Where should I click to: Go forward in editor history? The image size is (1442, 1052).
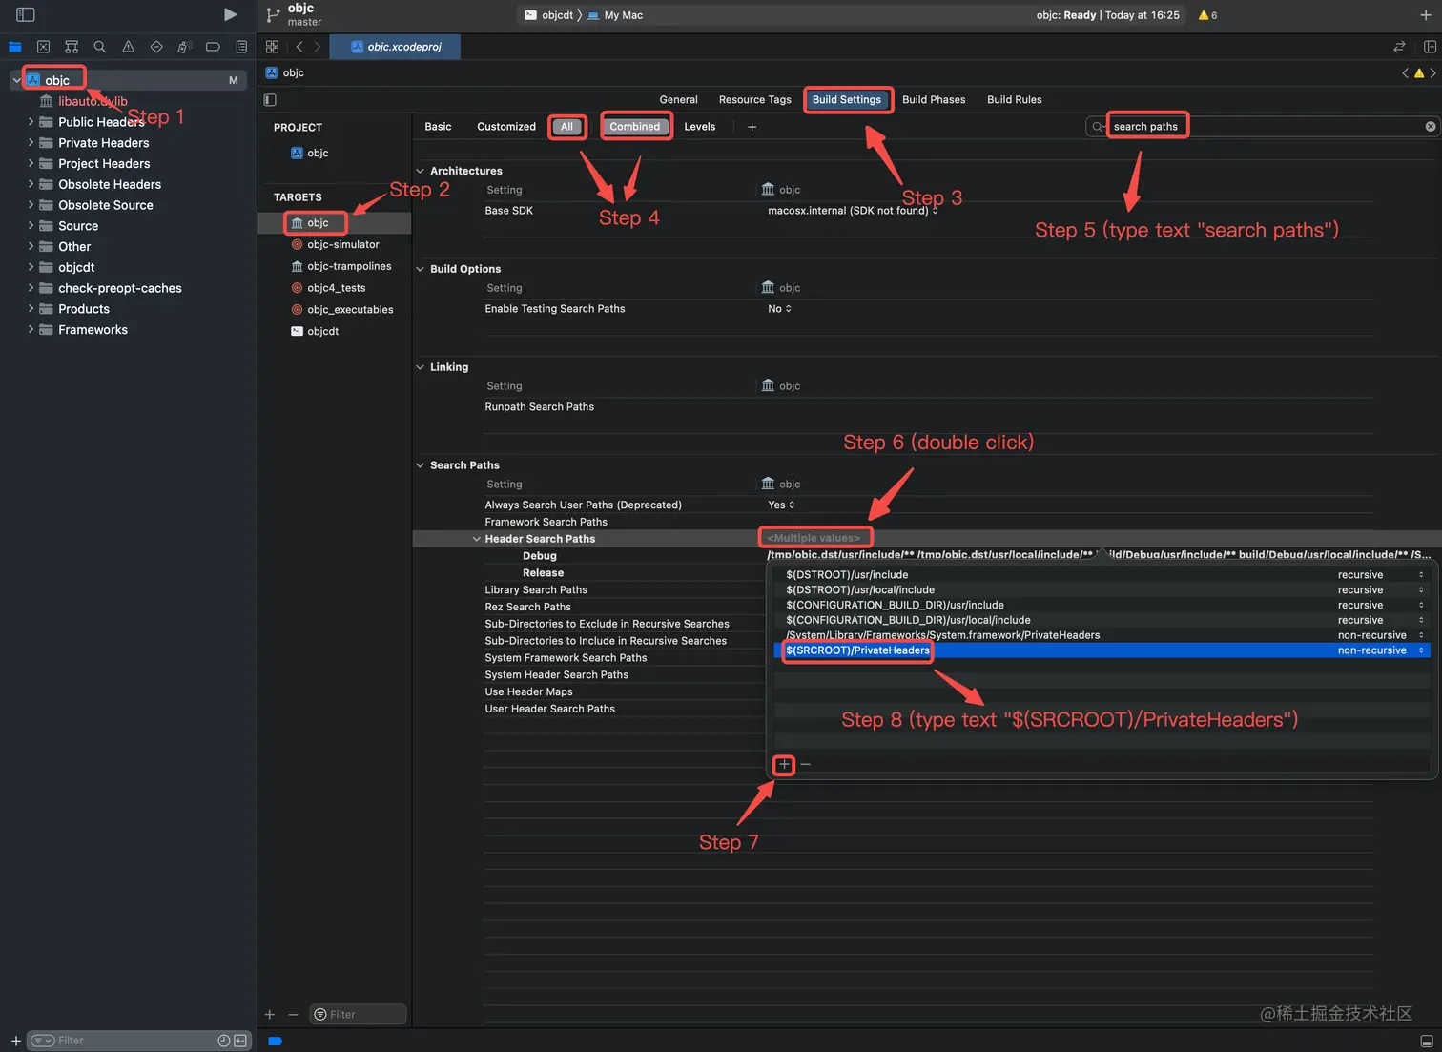pyautogui.click(x=318, y=47)
